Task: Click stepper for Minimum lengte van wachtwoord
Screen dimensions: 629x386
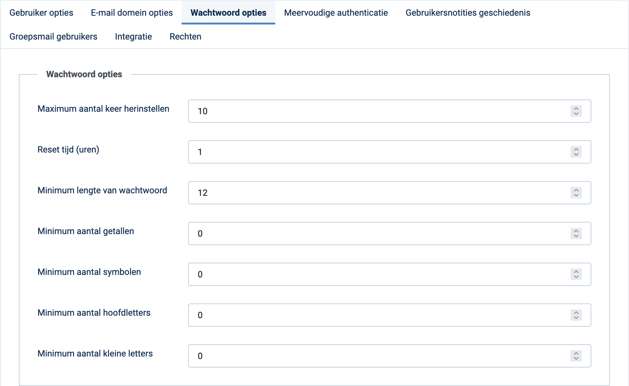Action: [576, 193]
